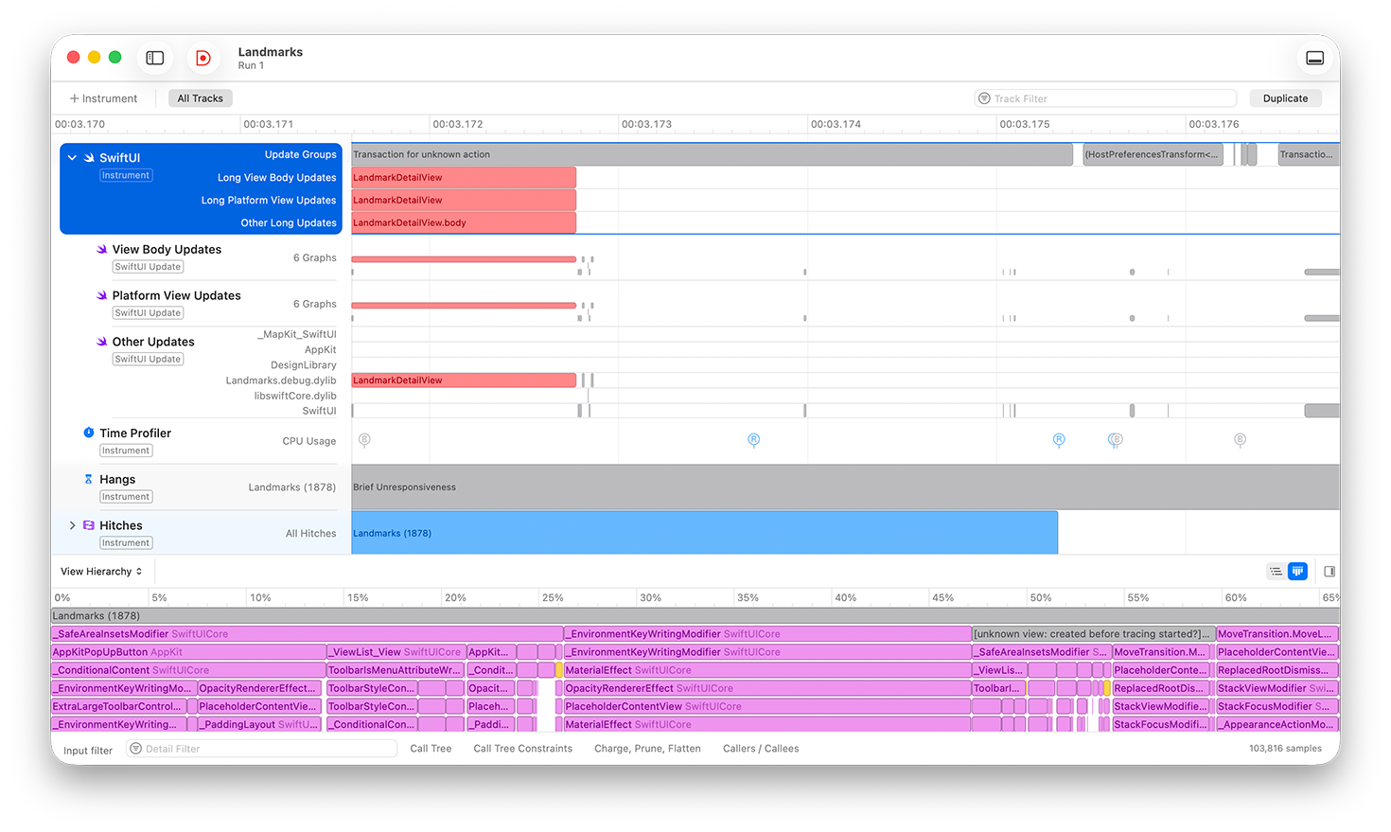This screenshot has height=832, width=1391.
Task: Click the Time Profiler clock icon
Action: (x=89, y=433)
